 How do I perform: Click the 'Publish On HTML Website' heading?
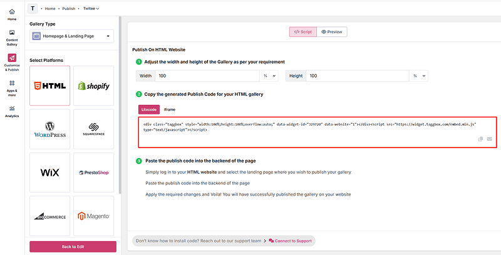[x=159, y=50]
